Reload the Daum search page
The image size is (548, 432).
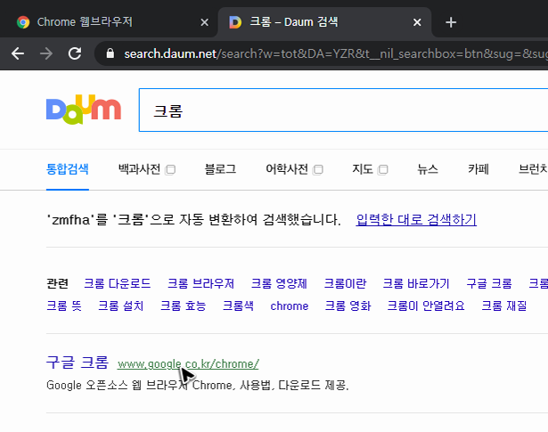click(75, 53)
